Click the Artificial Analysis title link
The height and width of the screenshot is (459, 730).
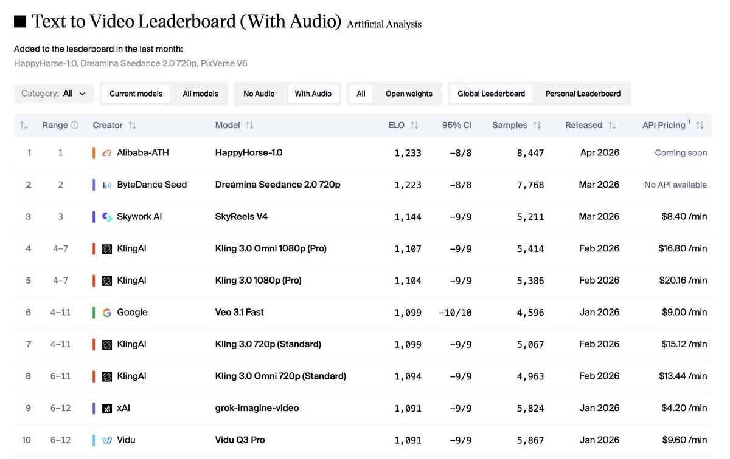click(384, 24)
